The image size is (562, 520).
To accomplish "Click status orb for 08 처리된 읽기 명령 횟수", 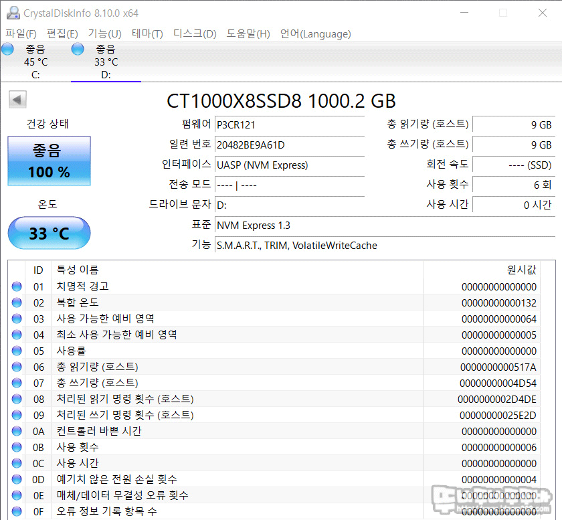I will point(17,399).
